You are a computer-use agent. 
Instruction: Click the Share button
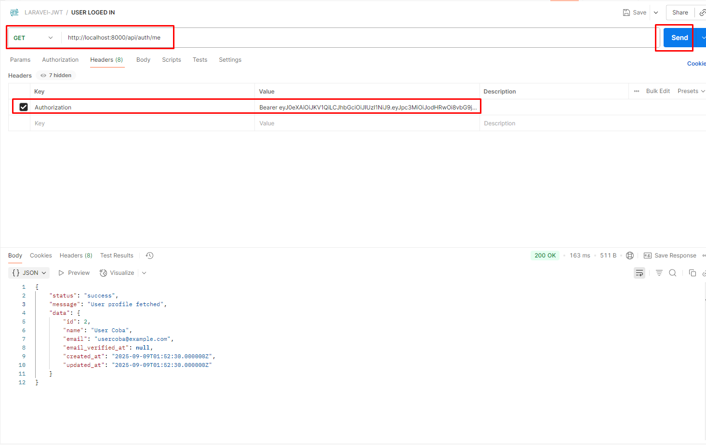(680, 13)
